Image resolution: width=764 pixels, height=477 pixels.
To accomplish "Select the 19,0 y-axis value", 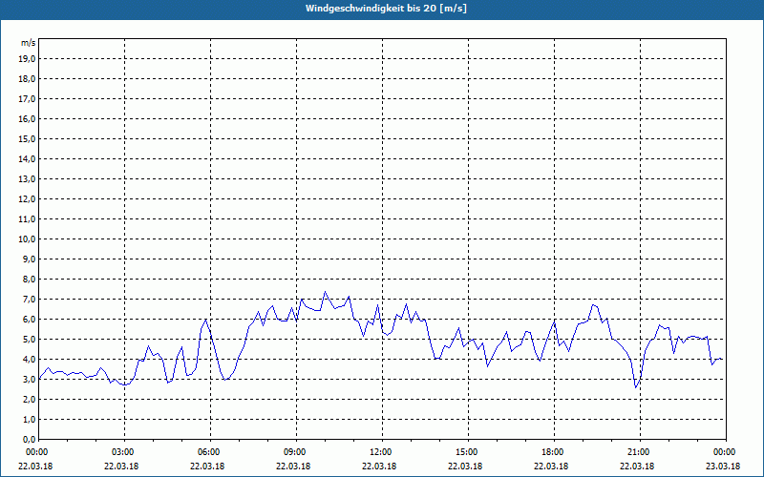I will 26,59.
